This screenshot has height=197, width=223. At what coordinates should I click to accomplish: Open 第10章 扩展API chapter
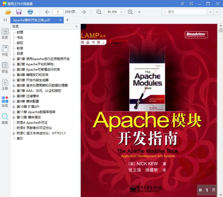pos(28,107)
